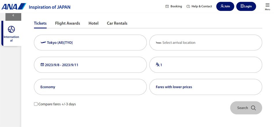The height and width of the screenshot is (127, 274).
Task: Switch to the Hotel tab
Action: 93,23
